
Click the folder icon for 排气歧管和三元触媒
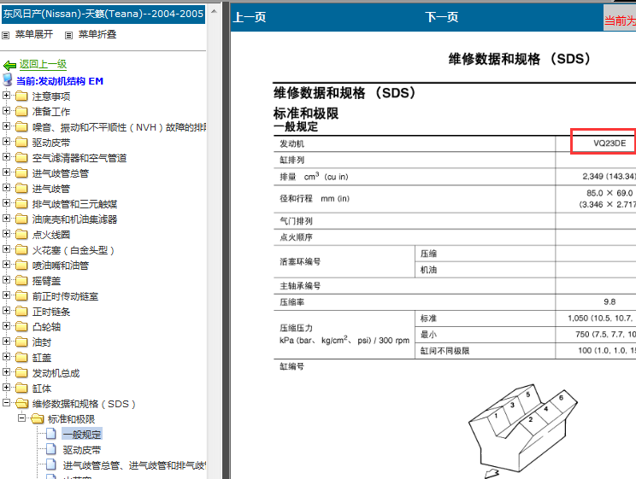21,203
